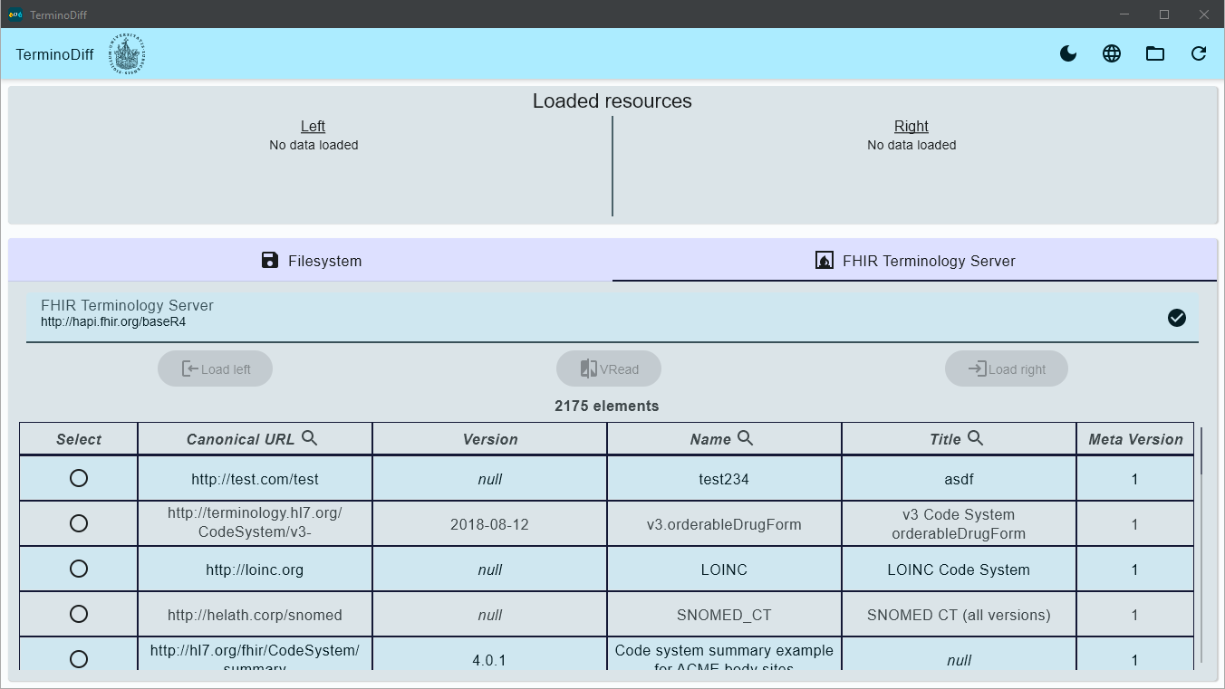Click the Canonical URL column header text
This screenshot has width=1225, height=689.
tap(240, 439)
